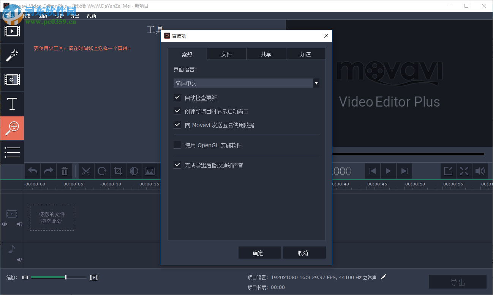Click the 确定 button to confirm preferences
Screen dimensions: 493x295
point(260,252)
